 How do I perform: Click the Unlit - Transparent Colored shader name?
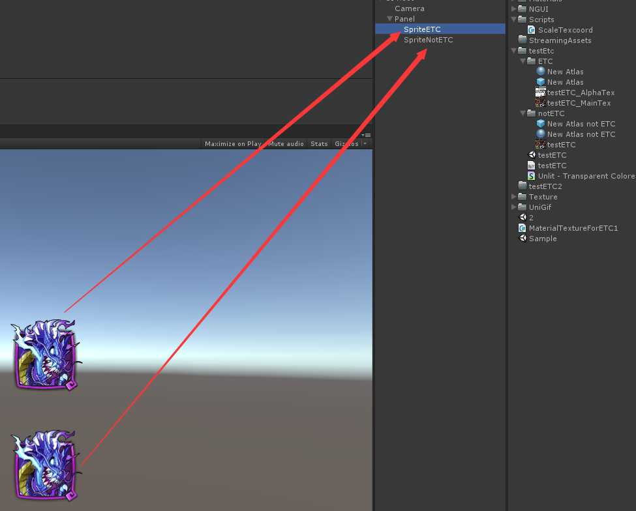coord(586,176)
